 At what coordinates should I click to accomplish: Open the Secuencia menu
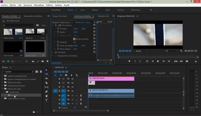click(28, 5)
